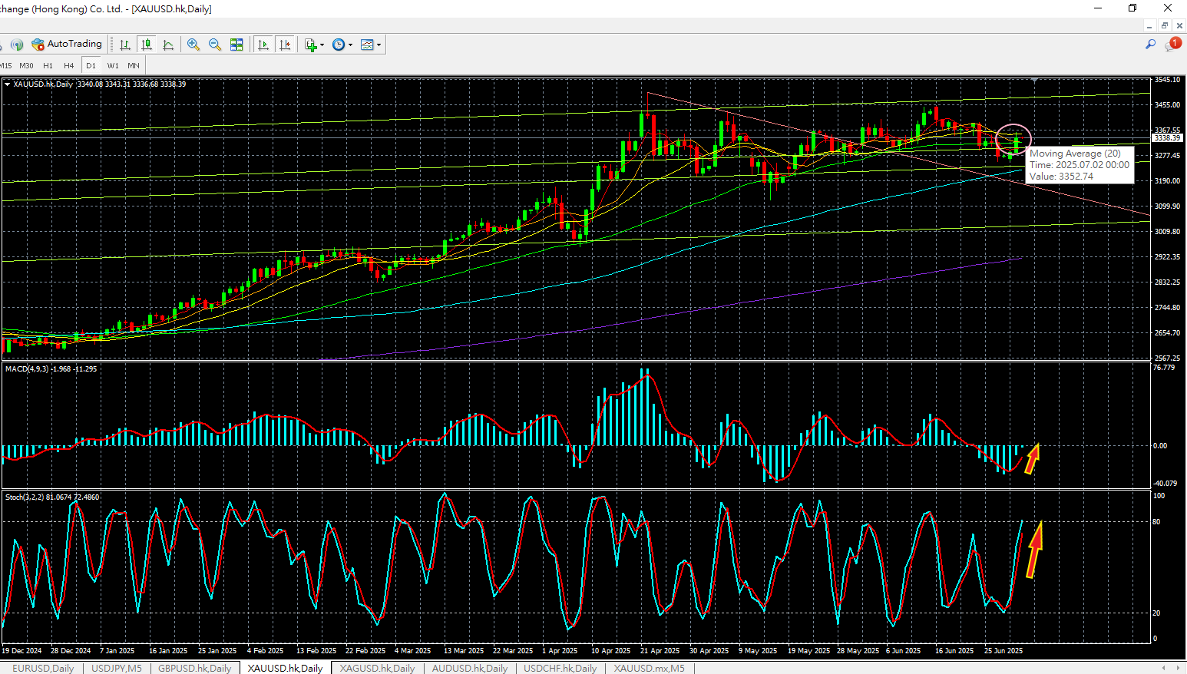
Task: Open the indicators list dropdown arrow
Action: (x=322, y=45)
